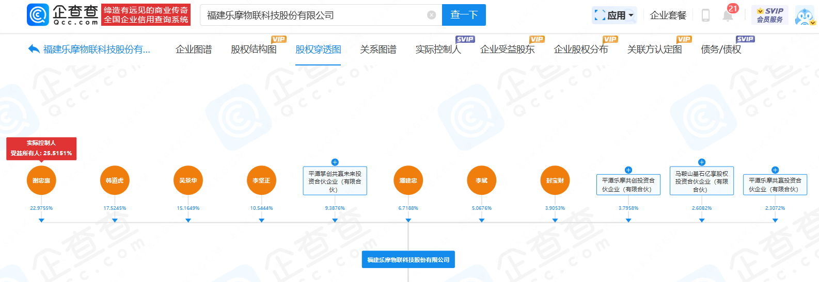Select the 福建乐摩物联科技股份有限公司 center node
The height and width of the screenshot is (282, 819).
tap(408, 260)
